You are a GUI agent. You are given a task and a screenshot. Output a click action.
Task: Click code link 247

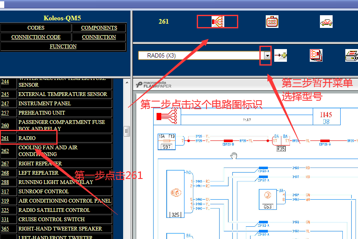point(5,104)
